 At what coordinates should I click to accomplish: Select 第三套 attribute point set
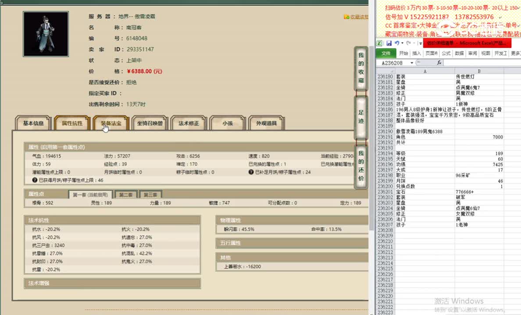point(150,195)
